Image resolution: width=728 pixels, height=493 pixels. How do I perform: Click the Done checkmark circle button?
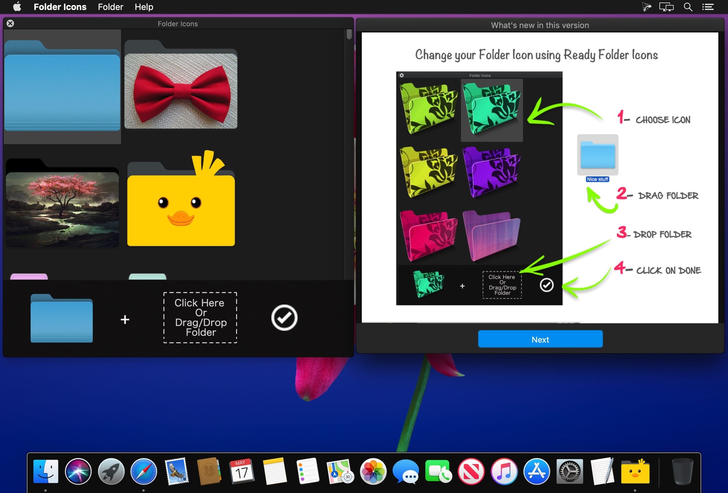(284, 318)
